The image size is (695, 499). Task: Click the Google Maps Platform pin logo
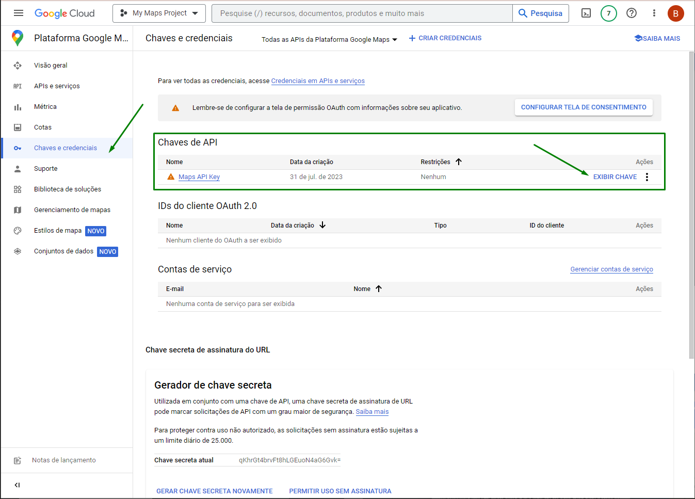click(18, 38)
